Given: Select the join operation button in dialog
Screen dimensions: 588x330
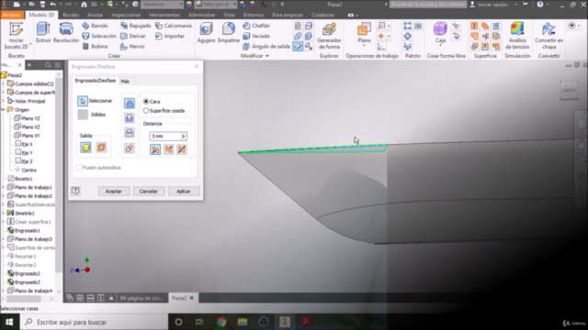Looking at the screenshot, I should 130,104.
